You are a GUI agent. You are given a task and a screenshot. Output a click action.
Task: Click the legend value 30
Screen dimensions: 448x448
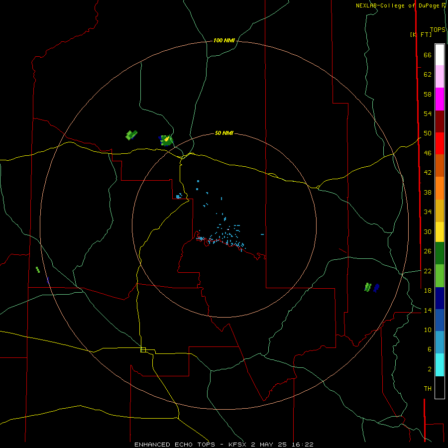[x=428, y=231]
